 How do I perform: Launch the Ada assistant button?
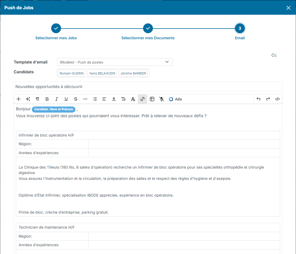(x=175, y=99)
